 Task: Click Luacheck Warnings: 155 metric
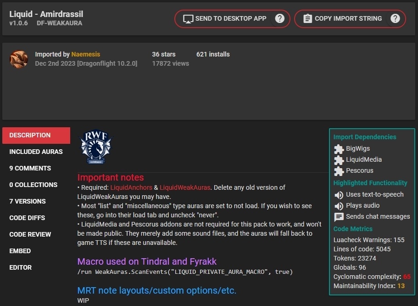tap(369, 240)
